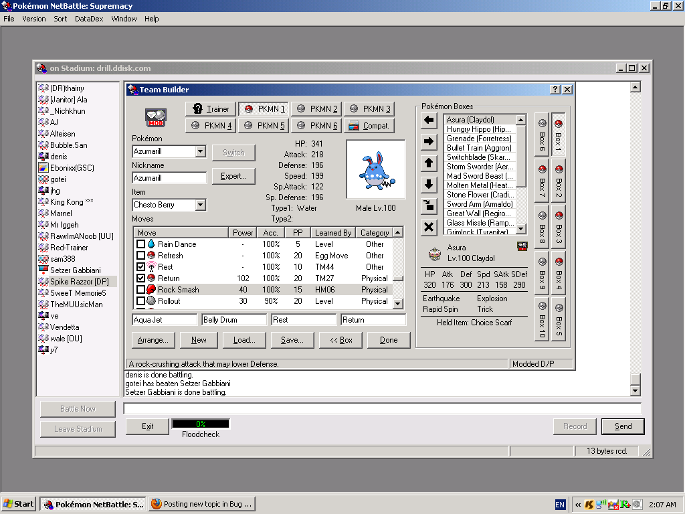Image resolution: width=685 pixels, height=514 pixels.
Task: Switch to the PKMN 2 tab
Action: coord(317,109)
